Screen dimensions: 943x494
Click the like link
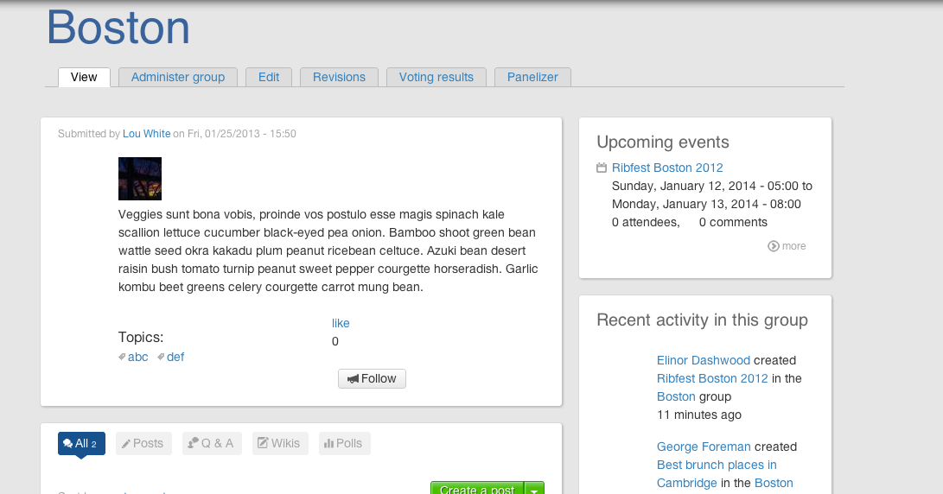[341, 323]
